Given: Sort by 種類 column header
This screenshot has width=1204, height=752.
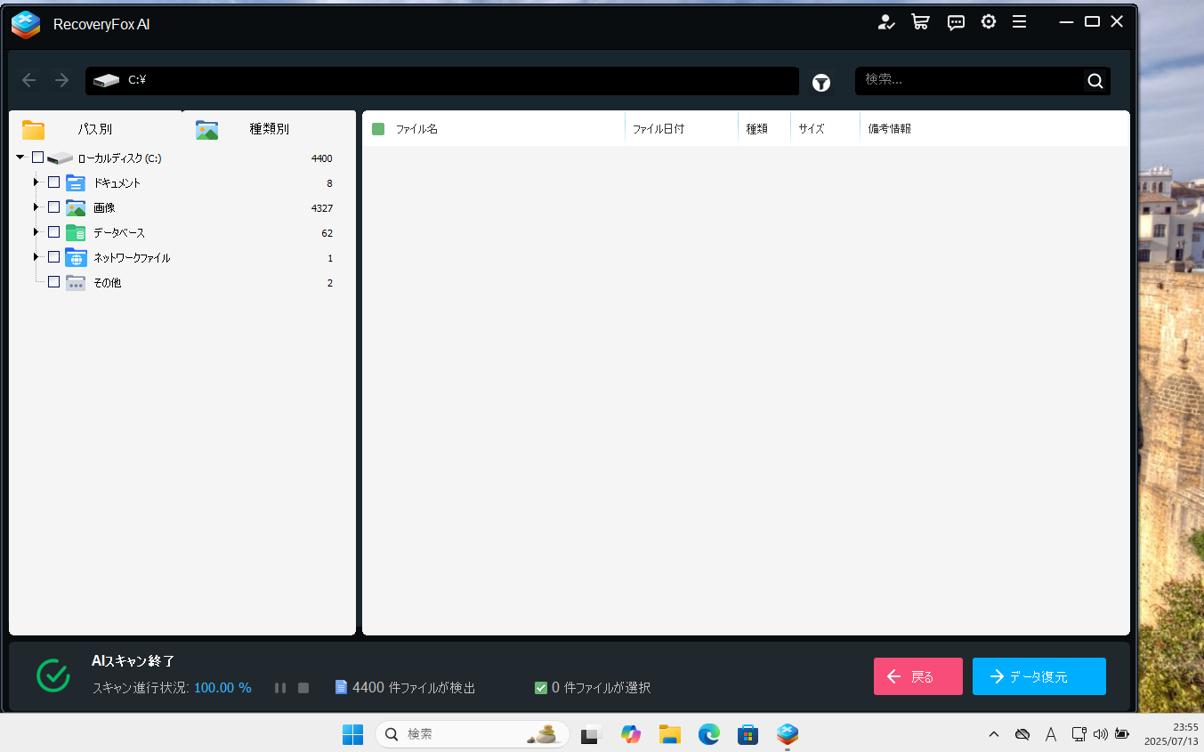Looking at the screenshot, I should [756, 129].
